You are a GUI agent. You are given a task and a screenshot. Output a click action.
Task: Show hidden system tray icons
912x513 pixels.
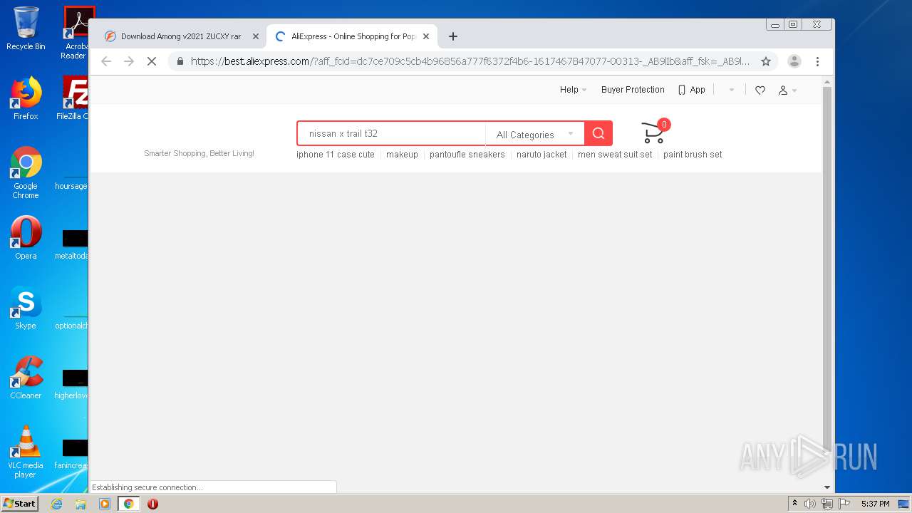click(x=795, y=504)
